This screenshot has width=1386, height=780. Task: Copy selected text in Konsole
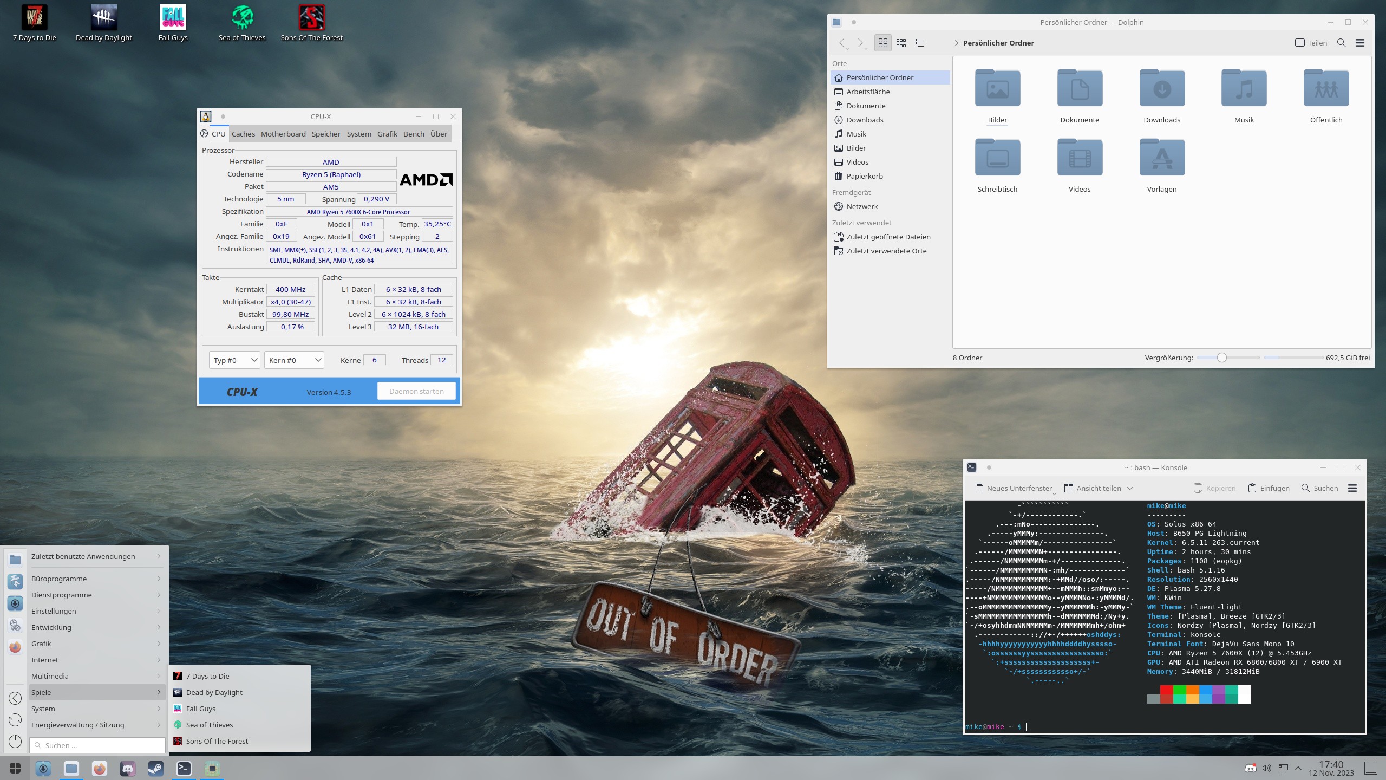click(1214, 487)
